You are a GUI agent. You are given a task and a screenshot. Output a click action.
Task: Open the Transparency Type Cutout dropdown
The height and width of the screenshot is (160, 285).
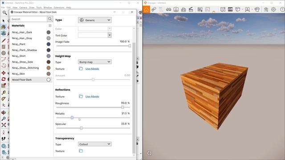coord(95,144)
